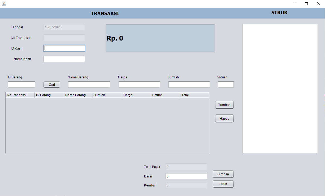Click the Total column header

click(x=194, y=95)
